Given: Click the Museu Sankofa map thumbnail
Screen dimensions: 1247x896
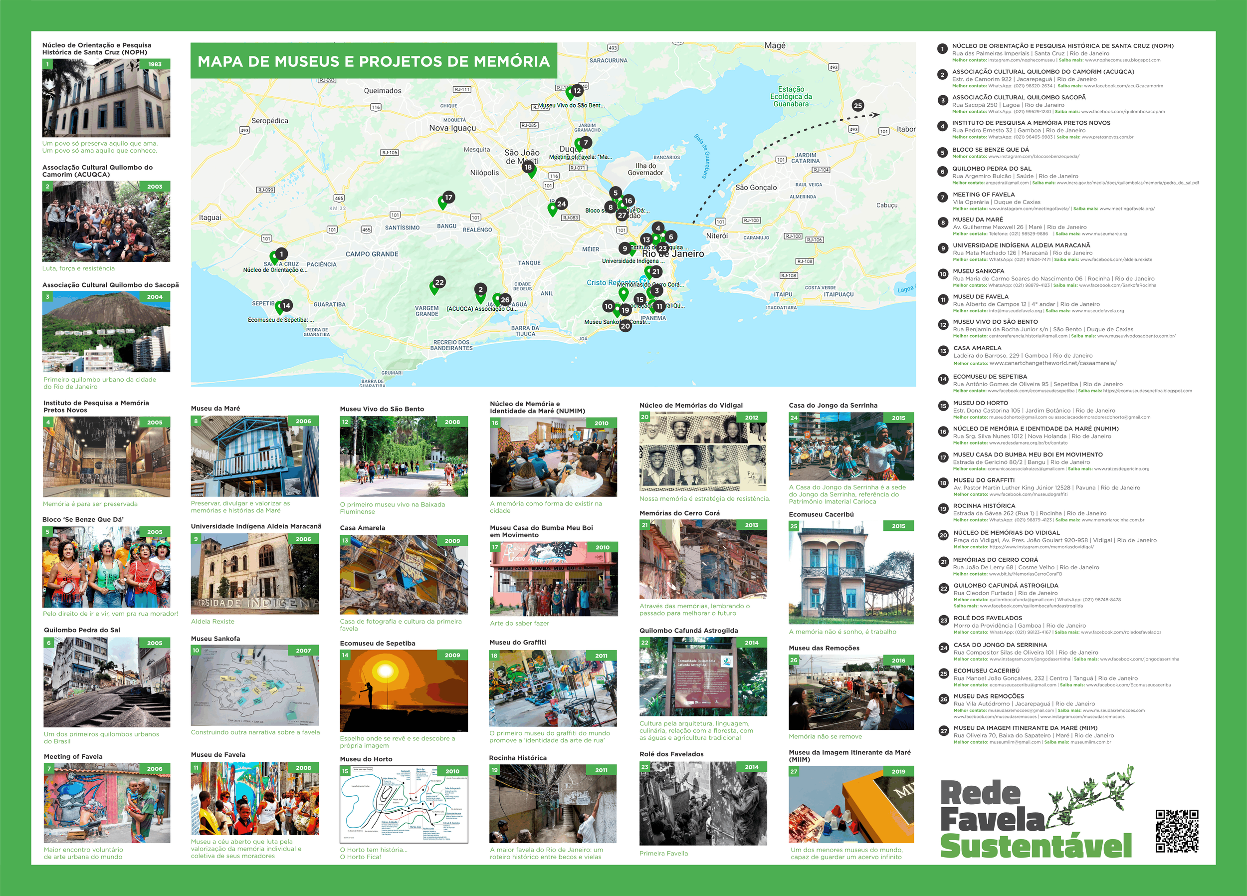Looking at the screenshot, I should tap(254, 685).
